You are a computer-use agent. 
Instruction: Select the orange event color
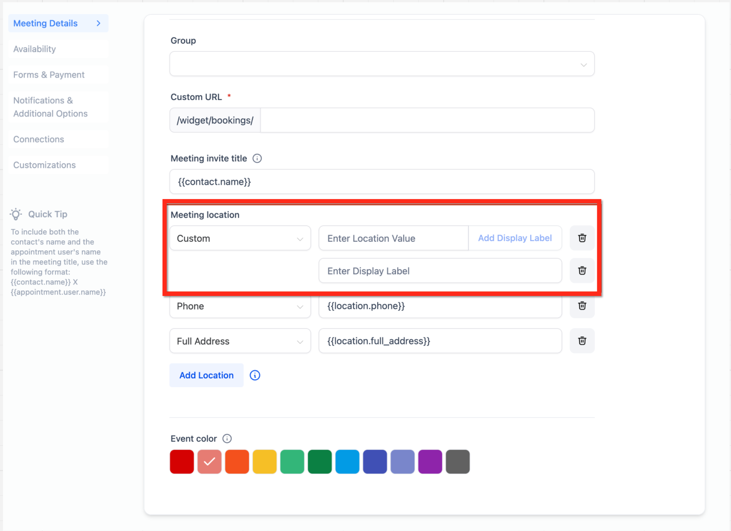pyautogui.click(x=237, y=462)
